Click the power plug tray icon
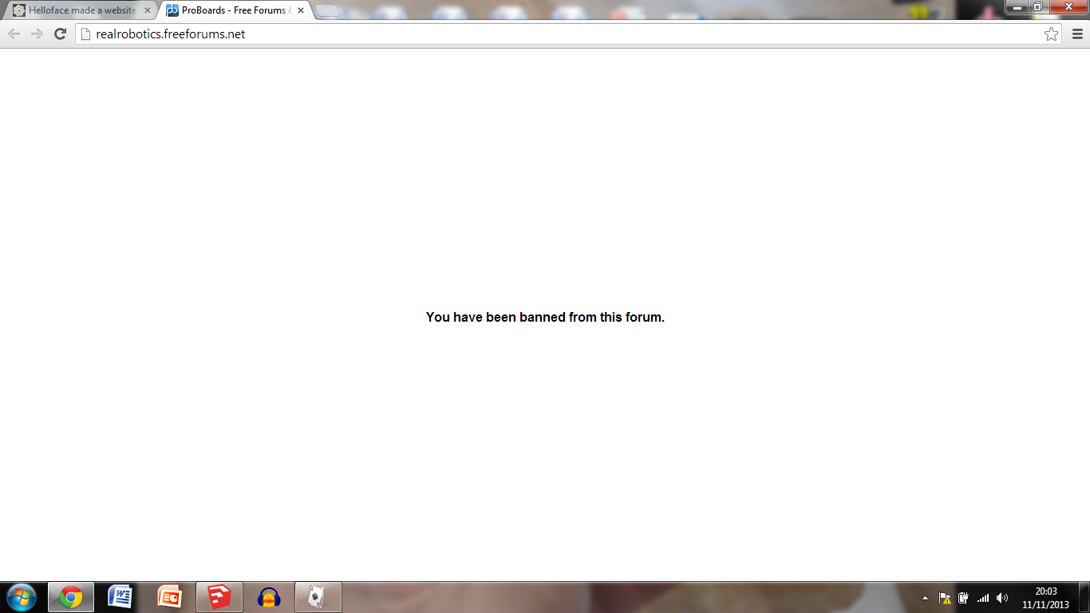1090x613 pixels. [x=963, y=598]
